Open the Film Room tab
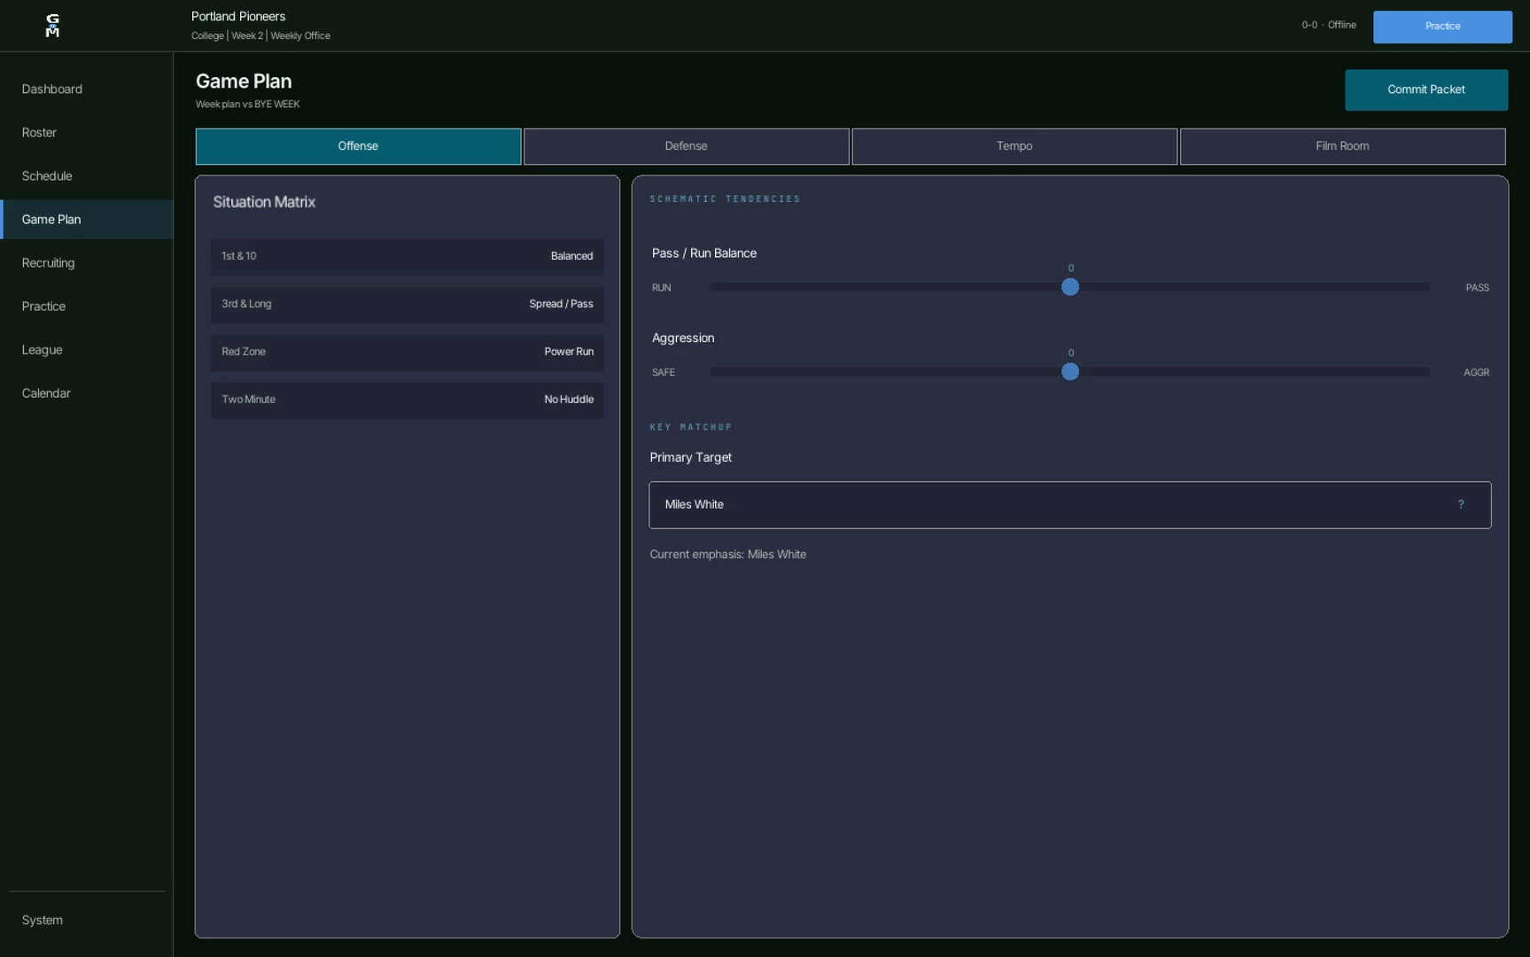Image resolution: width=1530 pixels, height=957 pixels. (1342, 146)
